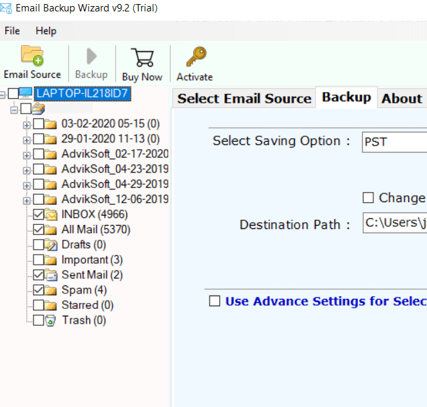The height and width of the screenshot is (407, 427).
Task: Click the Email Source folder icon
Action: 32,56
